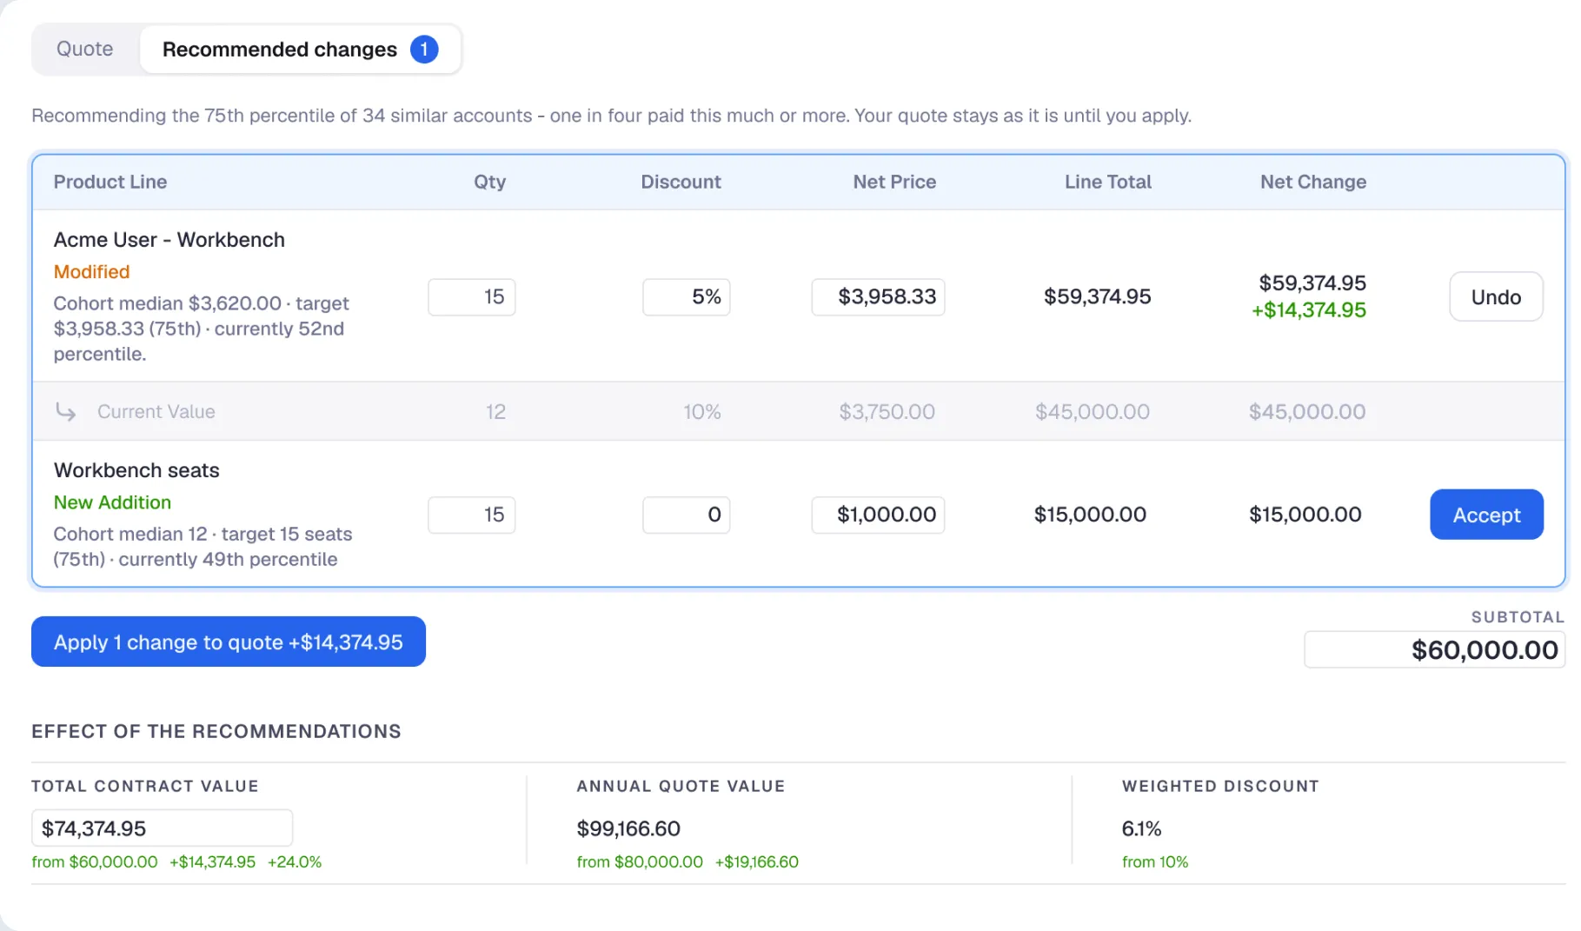Image resolution: width=1581 pixels, height=931 pixels.
Task: Click the current $3,750.00 net price
Action: [x=887, y=411]
